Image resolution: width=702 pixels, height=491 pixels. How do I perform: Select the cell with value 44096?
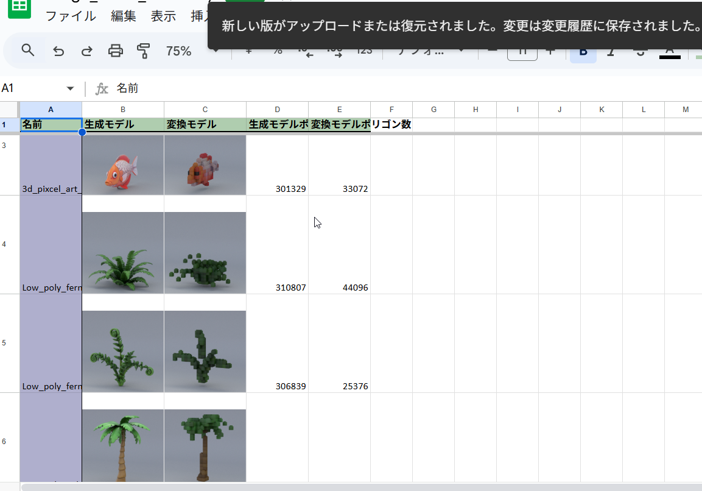pyautogui.click(x=339, y=245)
